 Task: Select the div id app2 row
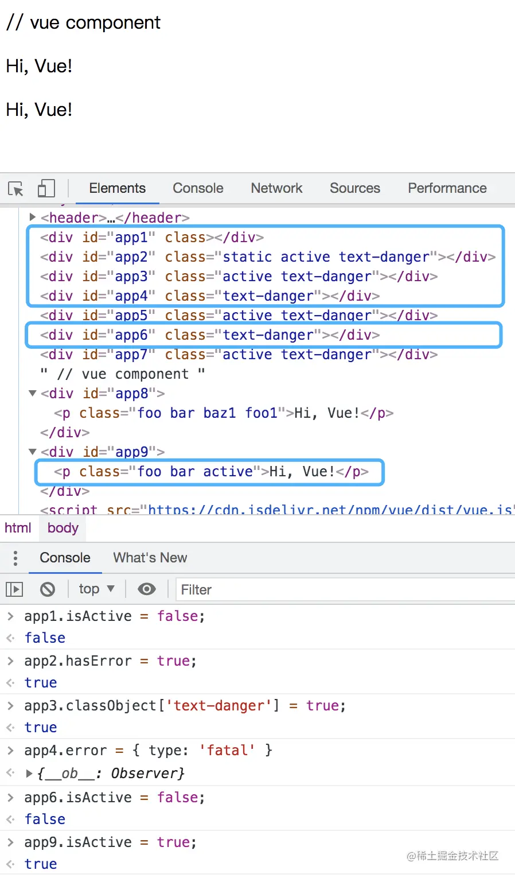(x=268, y=257)
